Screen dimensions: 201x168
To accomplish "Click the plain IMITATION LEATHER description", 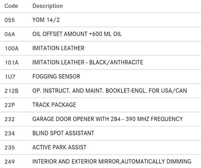I will point(58,48).
